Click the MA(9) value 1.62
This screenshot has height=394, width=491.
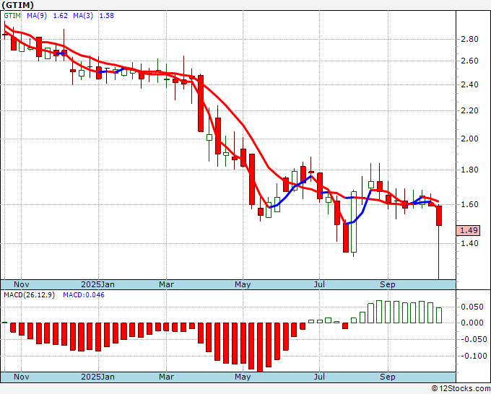point(60,16)
